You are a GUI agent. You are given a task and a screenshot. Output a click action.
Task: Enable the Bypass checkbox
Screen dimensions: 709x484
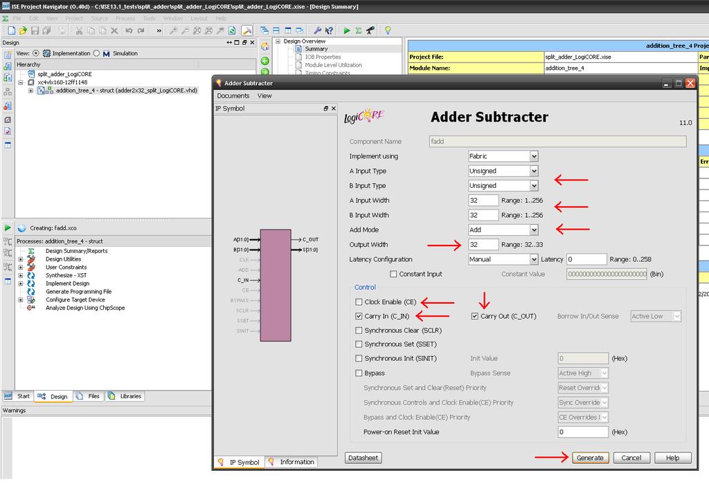(359, 373)
